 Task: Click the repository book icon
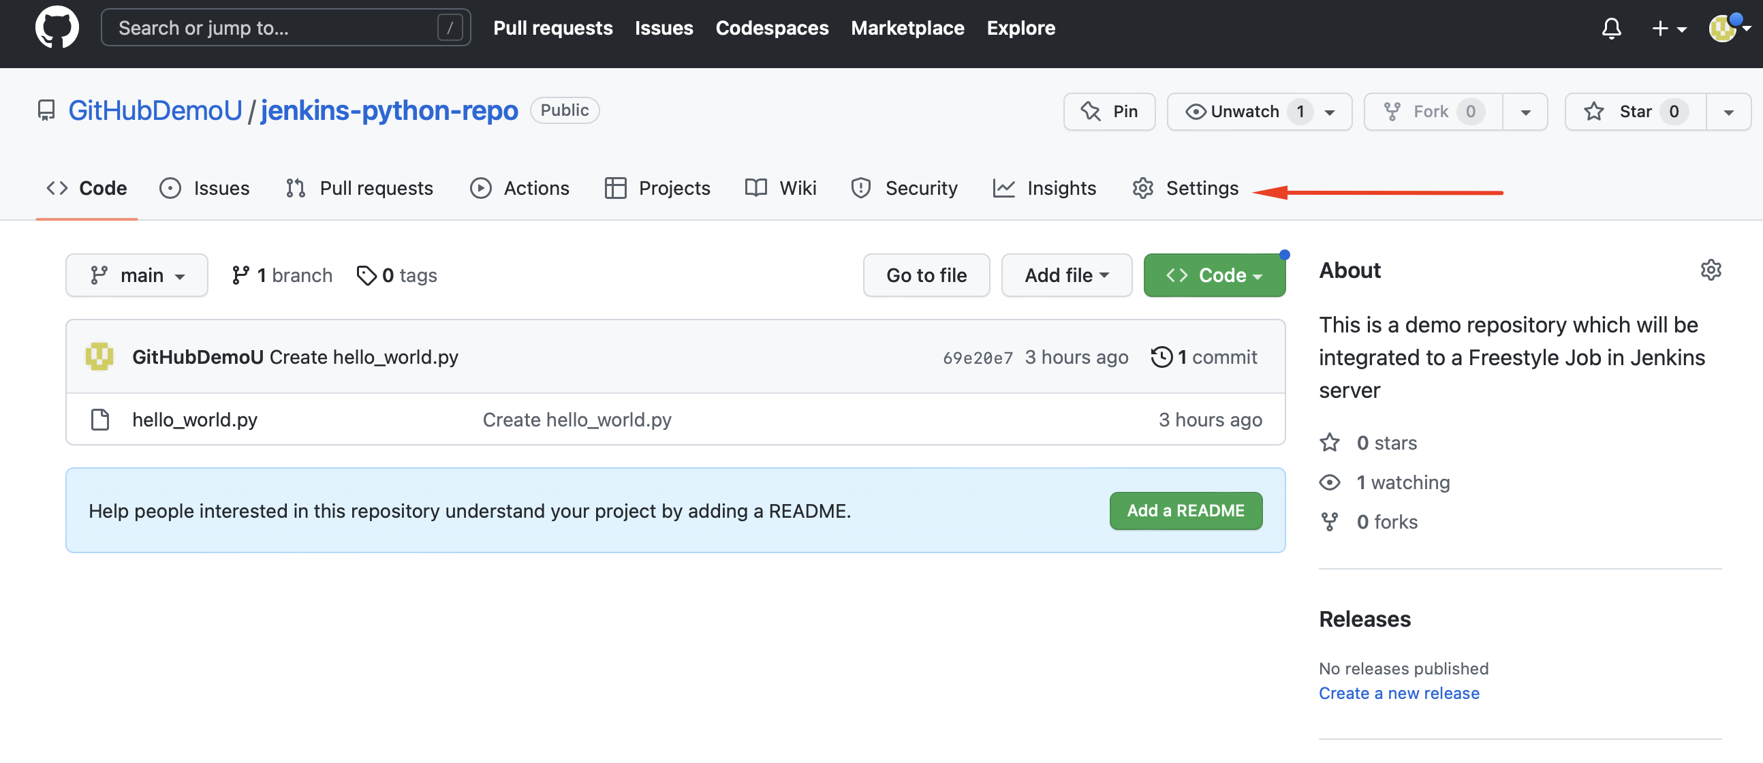tap(46, 110)
